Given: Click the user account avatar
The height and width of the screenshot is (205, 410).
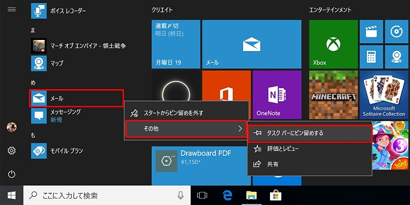Looking at the screenshot, I should coord(11,127).
